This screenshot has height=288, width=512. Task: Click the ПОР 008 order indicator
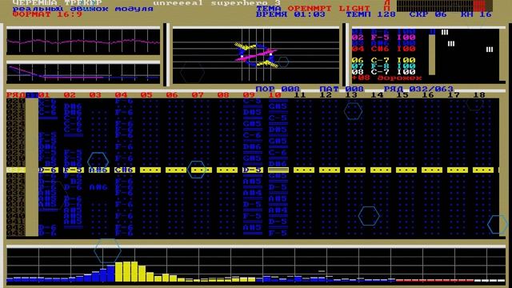coord(278,89)
